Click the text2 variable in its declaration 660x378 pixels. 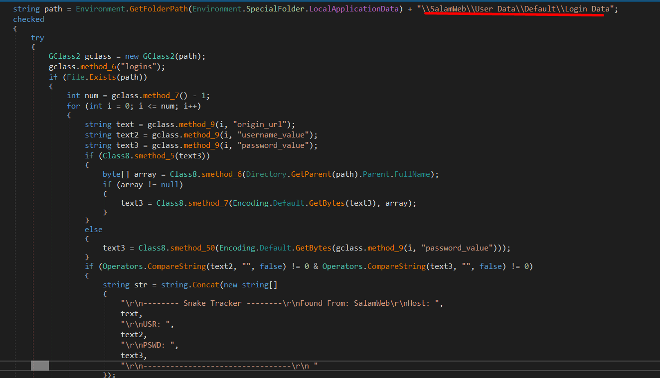point(128,135)
